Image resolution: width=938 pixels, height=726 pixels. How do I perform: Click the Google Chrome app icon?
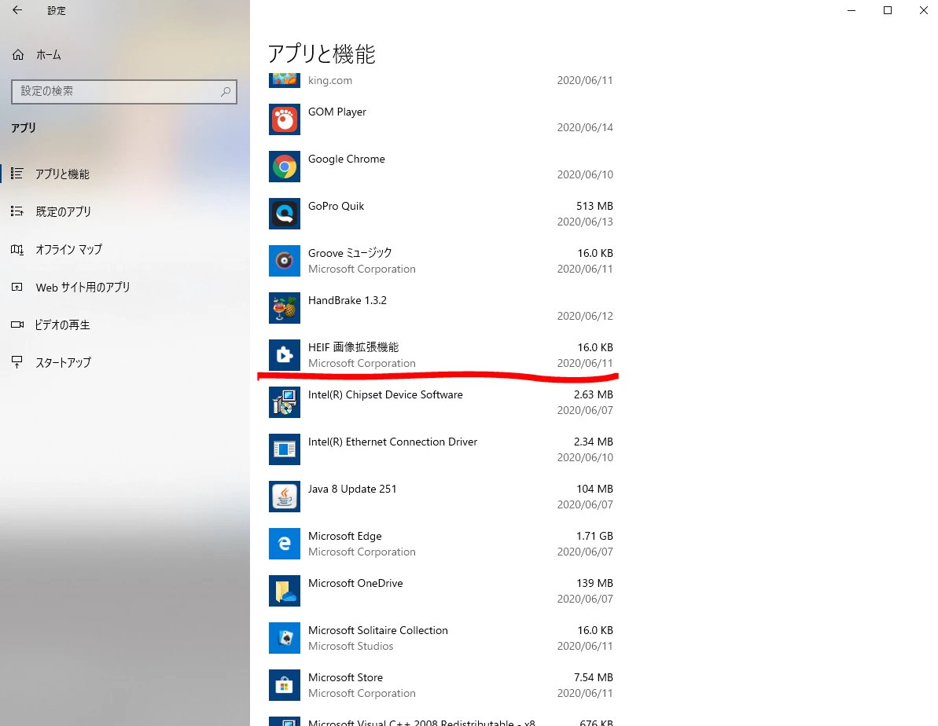click(284, 167)
